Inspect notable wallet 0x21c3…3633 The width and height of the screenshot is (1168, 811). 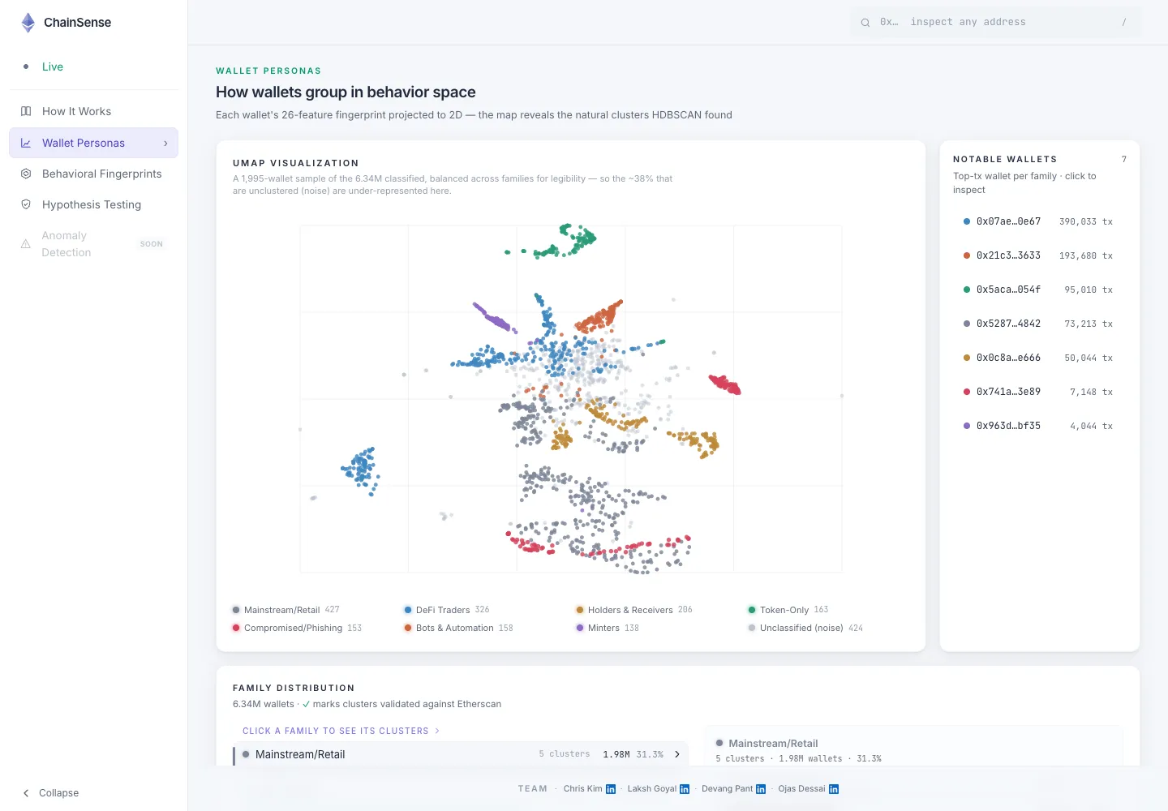(1039, 255)
